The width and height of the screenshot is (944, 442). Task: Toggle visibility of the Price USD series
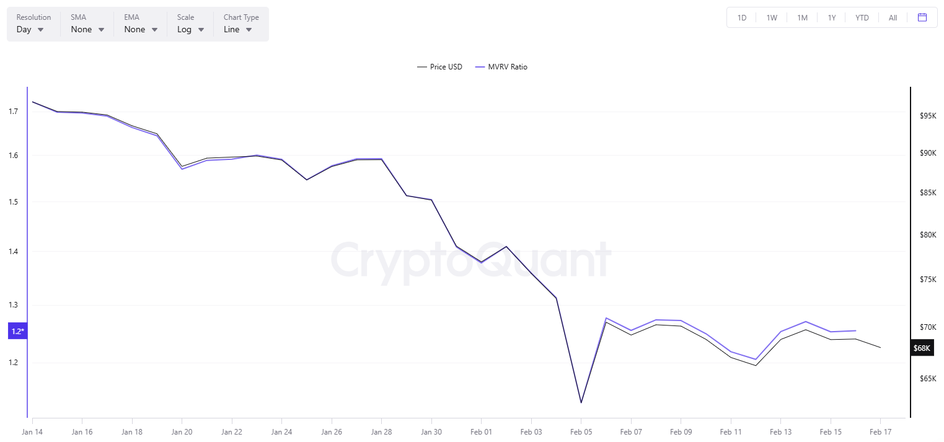439,66
